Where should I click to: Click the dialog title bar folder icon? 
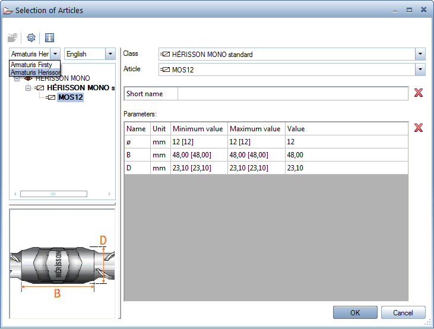8,10
